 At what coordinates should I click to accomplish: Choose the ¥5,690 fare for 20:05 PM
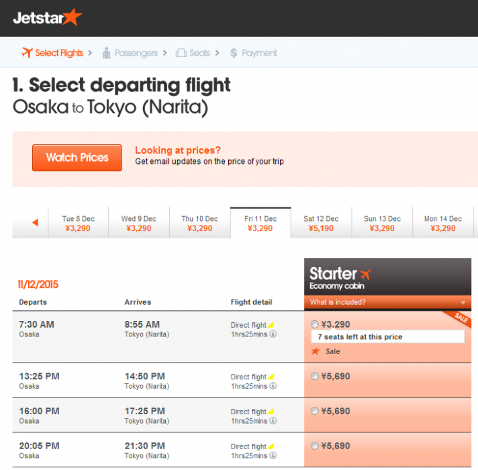click(x=315, y=446)
